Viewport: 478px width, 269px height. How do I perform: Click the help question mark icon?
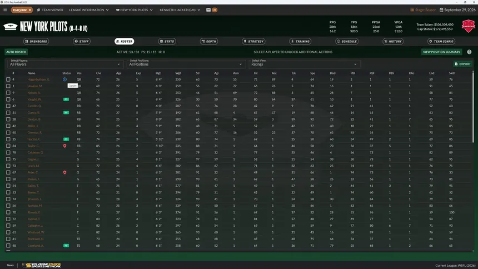469,52
